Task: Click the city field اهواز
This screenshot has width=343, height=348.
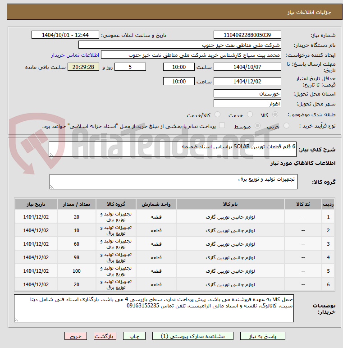Action: coord(247,104)
